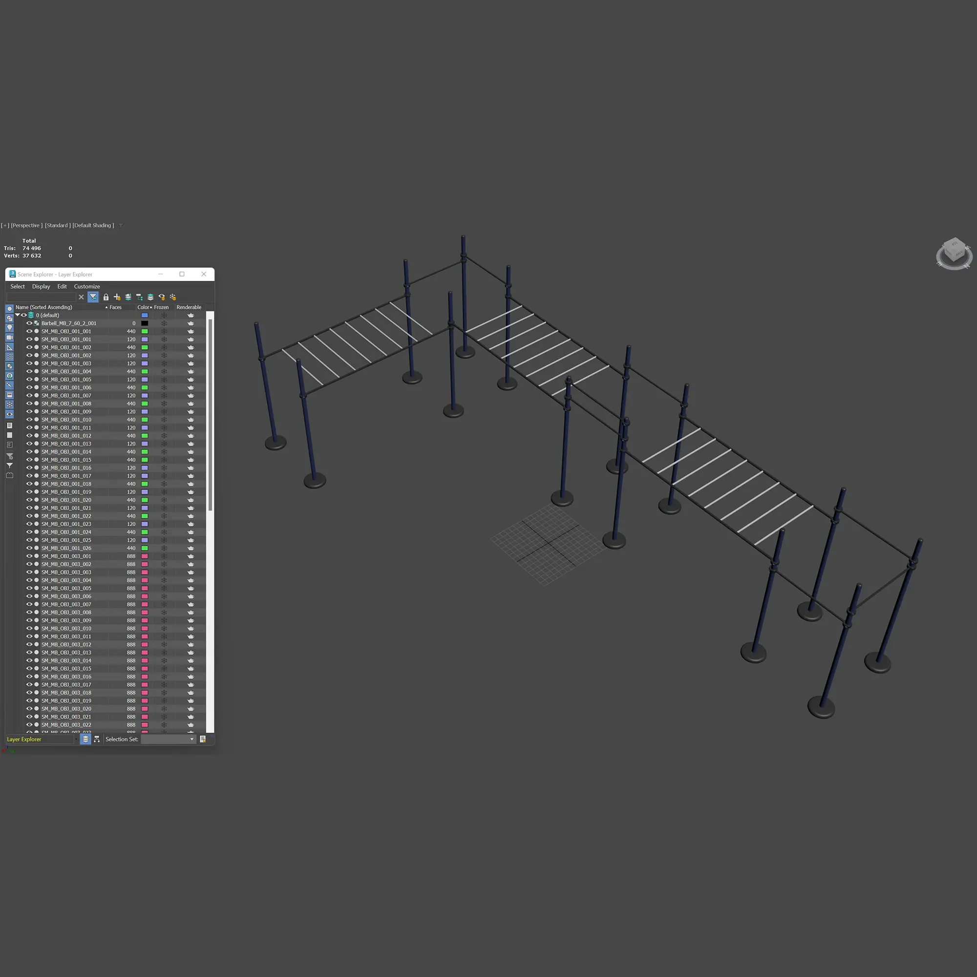977x977 pixels.
Task: Click the Default Shading viewport label
Action: (93, 225)
